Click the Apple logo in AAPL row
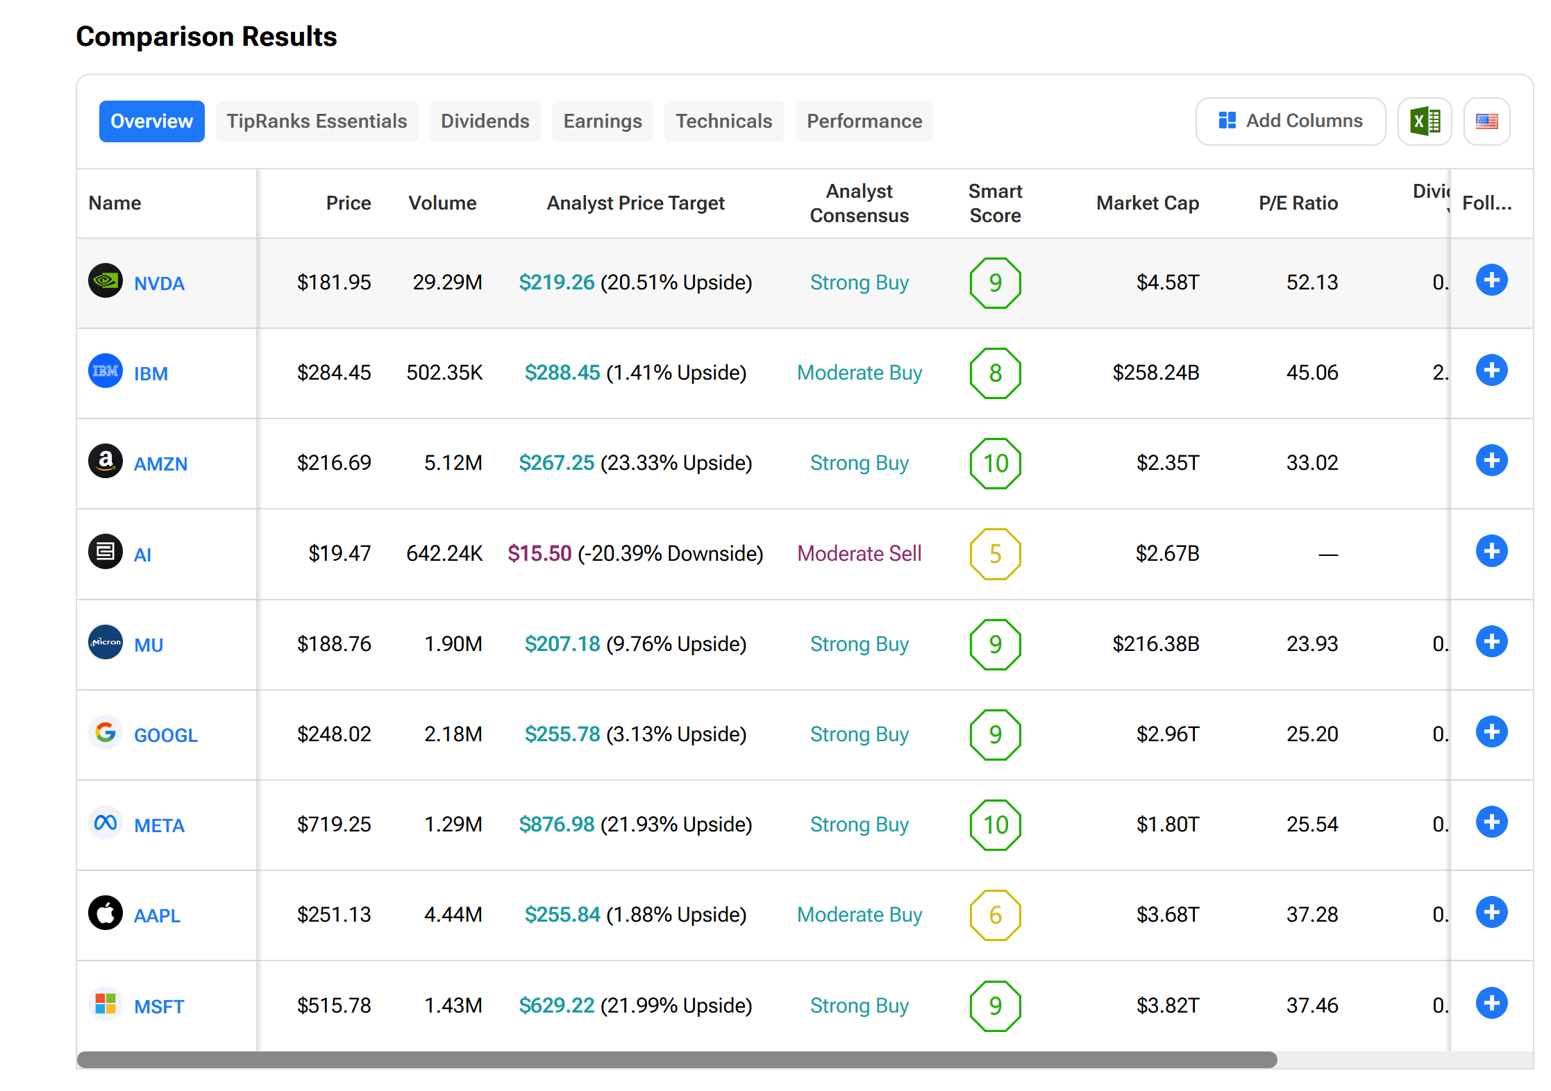Viewport: 1551px width, 1091px height. (x=106, y=913)
